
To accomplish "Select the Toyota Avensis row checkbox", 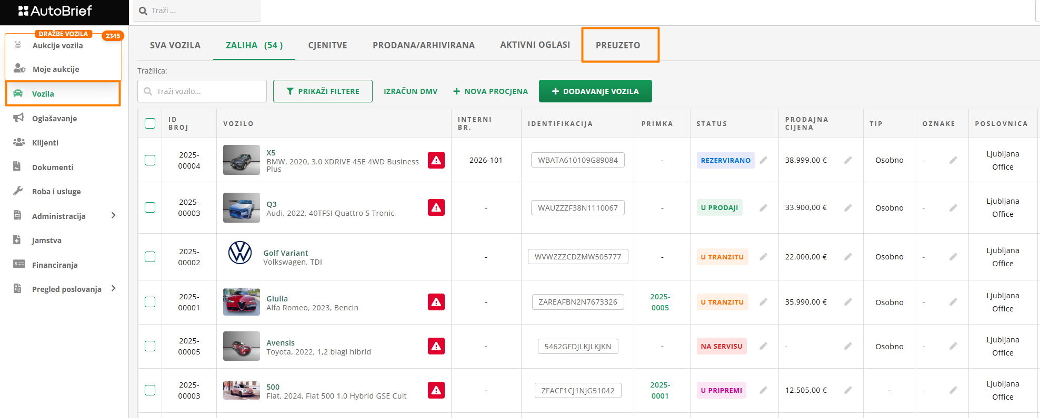I will tap(150, 346).
